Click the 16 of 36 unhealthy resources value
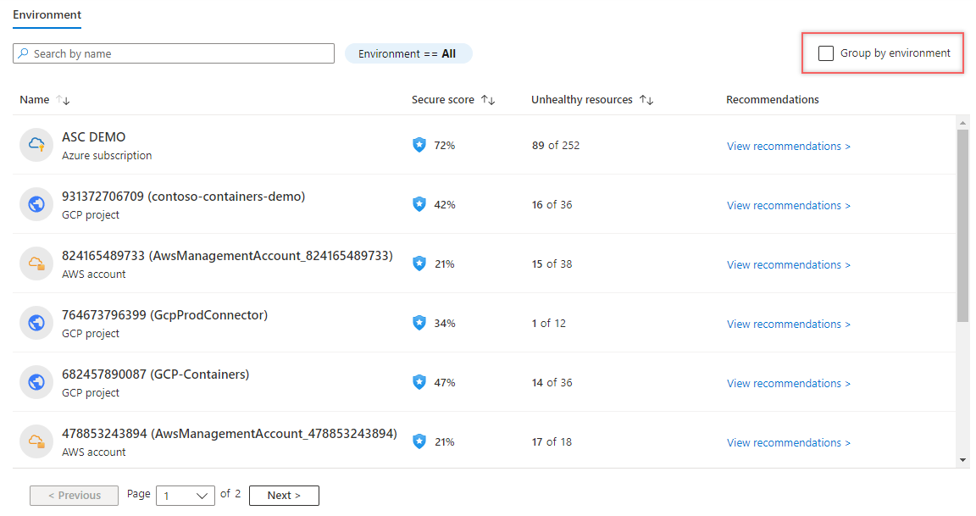Image resolution: width=976 pixels, height=516 pixels. 552,204
